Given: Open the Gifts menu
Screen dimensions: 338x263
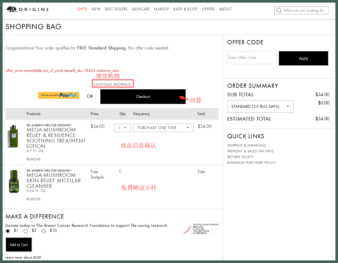Looking at the screenshot, I should click(82, 9).
